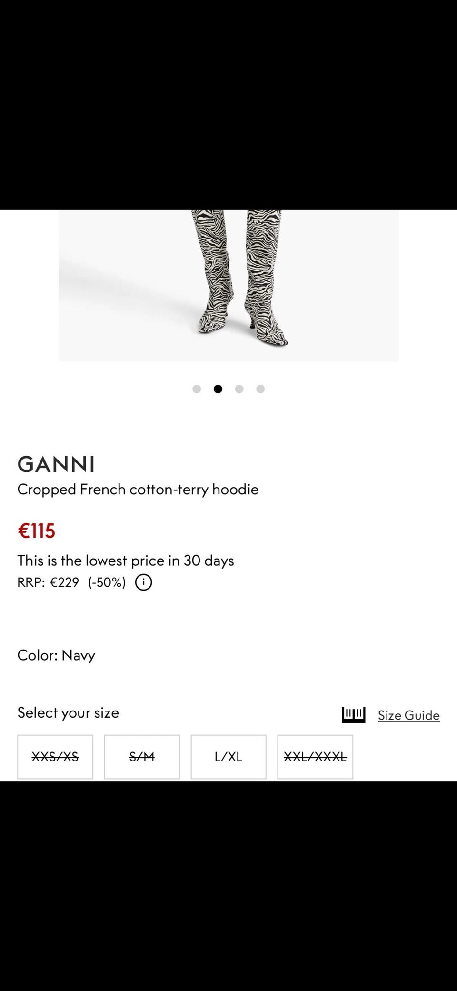The image size is (457, 991).
Task: Click the ruler icon beside Size Guide
Action: click(353, 715)
